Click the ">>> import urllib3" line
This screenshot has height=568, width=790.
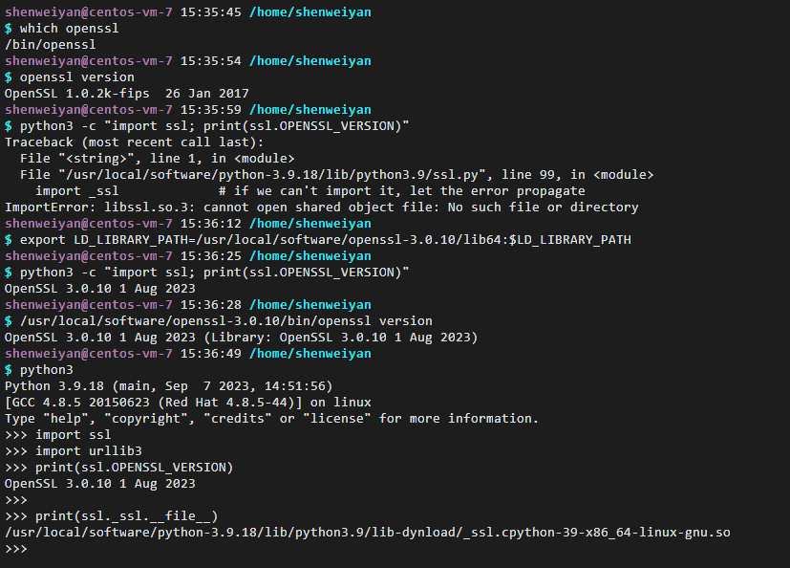pos(74,451)
